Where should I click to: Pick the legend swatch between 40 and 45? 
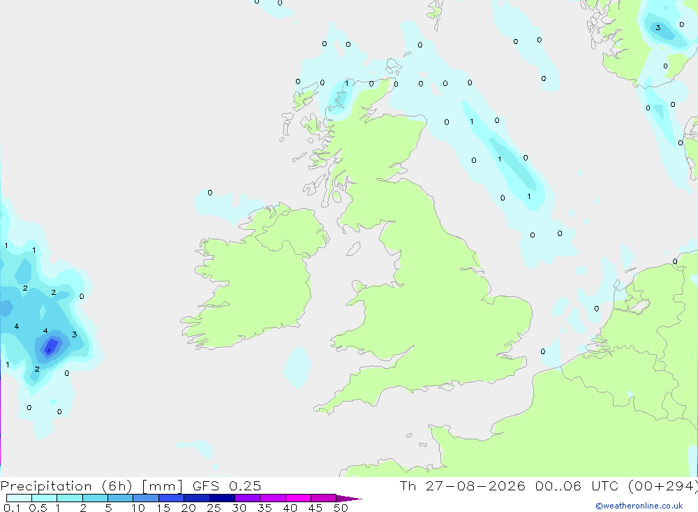[x=298, y=498]
